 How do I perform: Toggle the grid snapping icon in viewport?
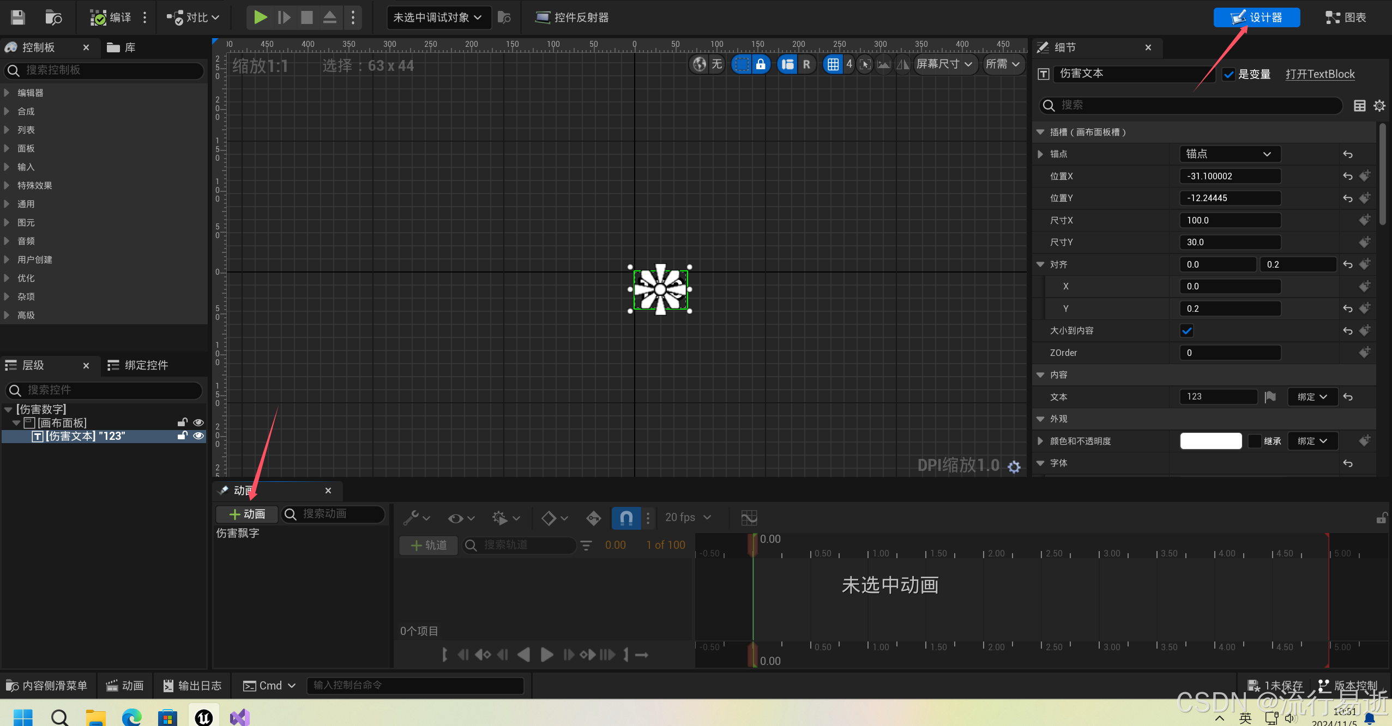pos(833,64)
